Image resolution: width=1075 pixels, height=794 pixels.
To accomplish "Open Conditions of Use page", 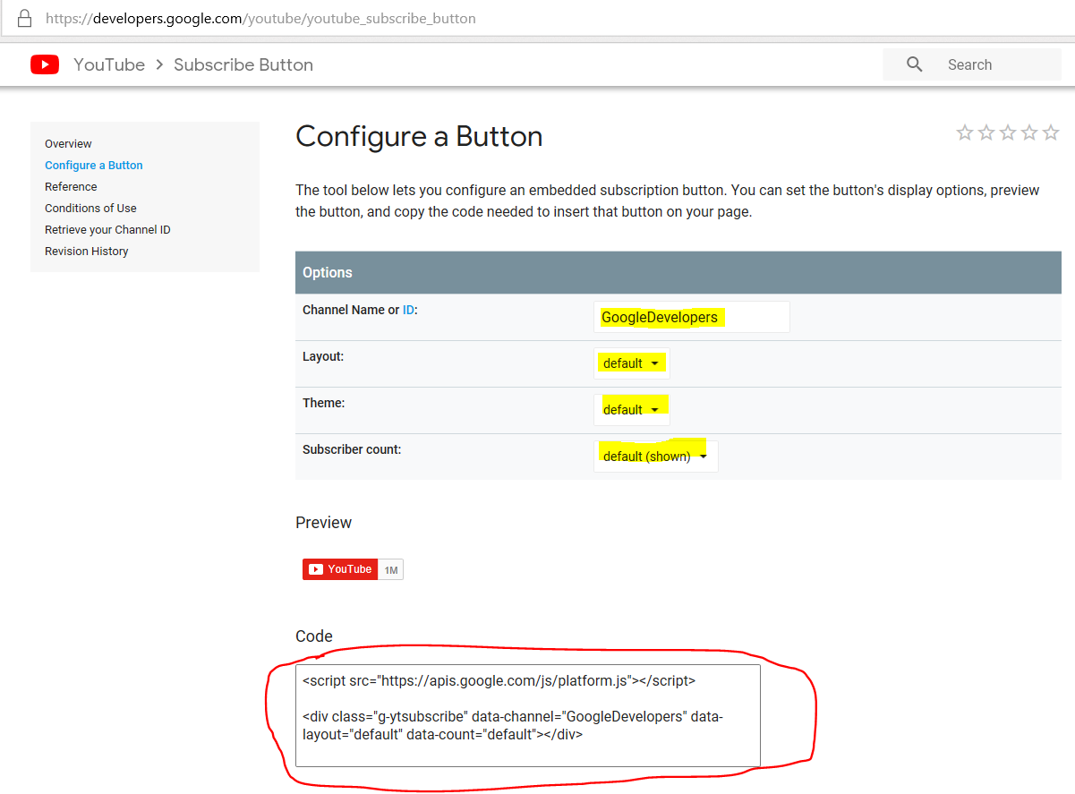I will click(x=90, y=209).
